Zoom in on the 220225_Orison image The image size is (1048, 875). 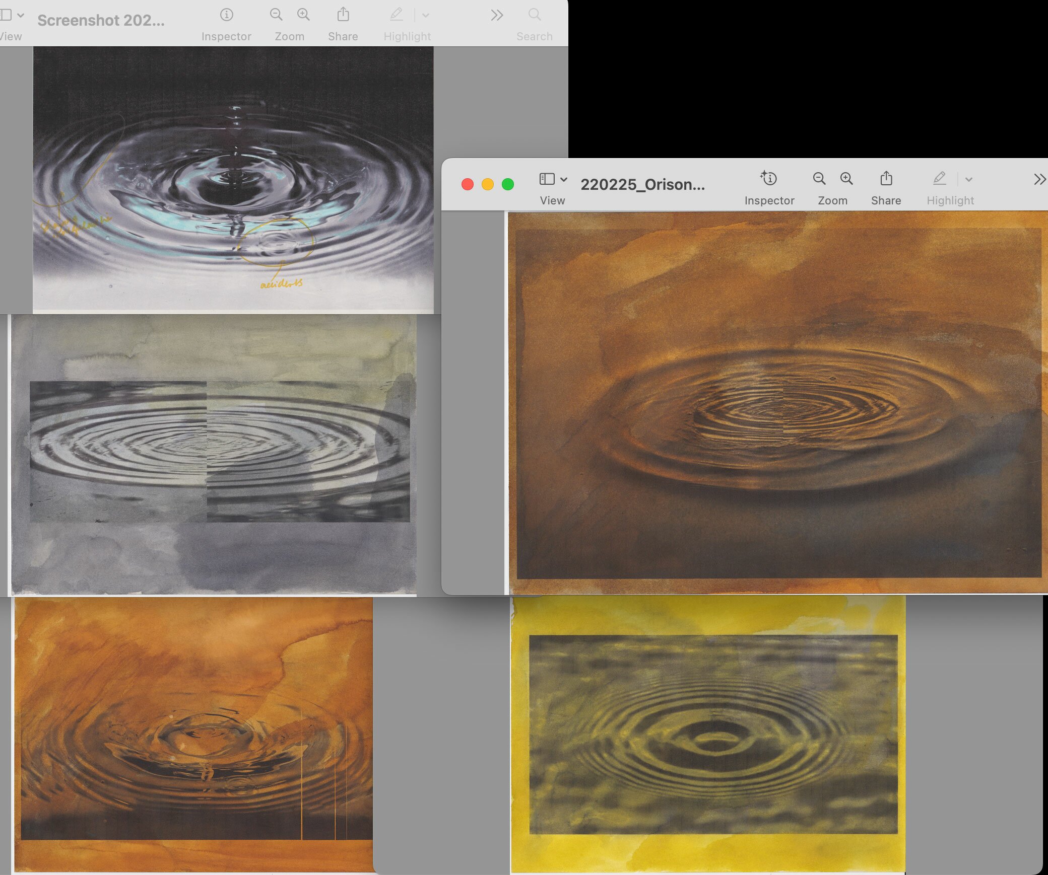pyautogui.click(x=846, y=179)
